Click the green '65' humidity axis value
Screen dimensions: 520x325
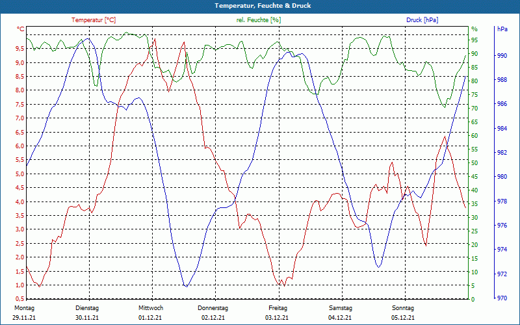474,122
